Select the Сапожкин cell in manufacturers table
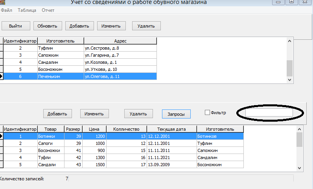The width and height of the screenshot is (313, 189). 61,55
